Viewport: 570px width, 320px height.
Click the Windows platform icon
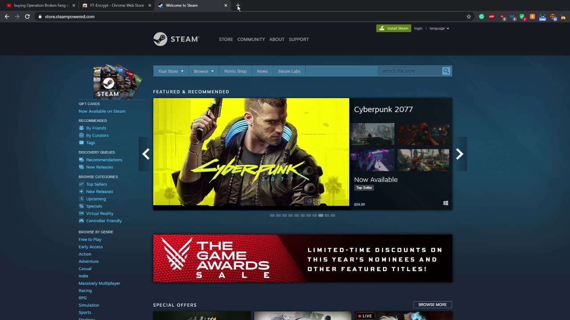[446, 203]
